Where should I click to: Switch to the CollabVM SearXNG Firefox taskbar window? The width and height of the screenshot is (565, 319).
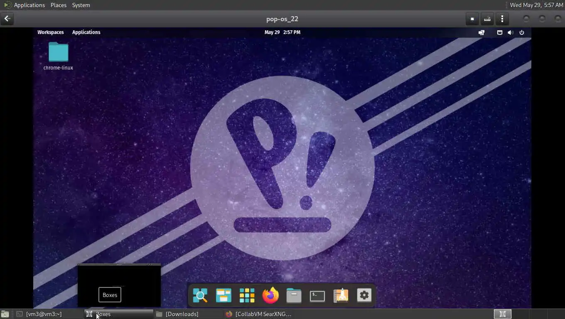click(258, 314)
